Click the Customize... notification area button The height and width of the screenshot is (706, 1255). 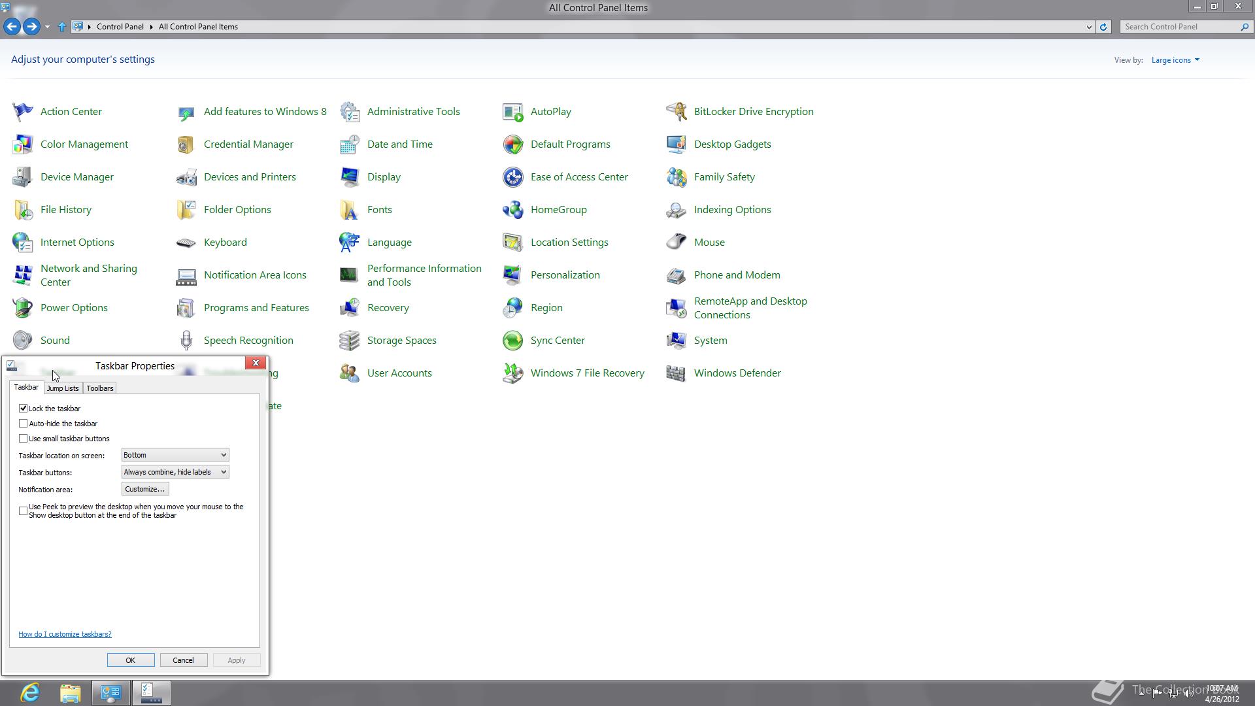(144, 489)
